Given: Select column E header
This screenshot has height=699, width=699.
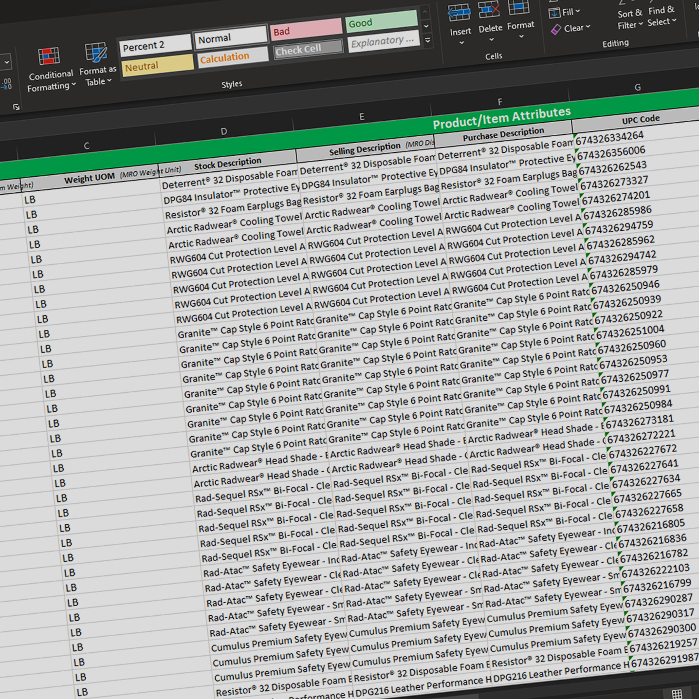Looking at the screenshot, I should (362, 116).
